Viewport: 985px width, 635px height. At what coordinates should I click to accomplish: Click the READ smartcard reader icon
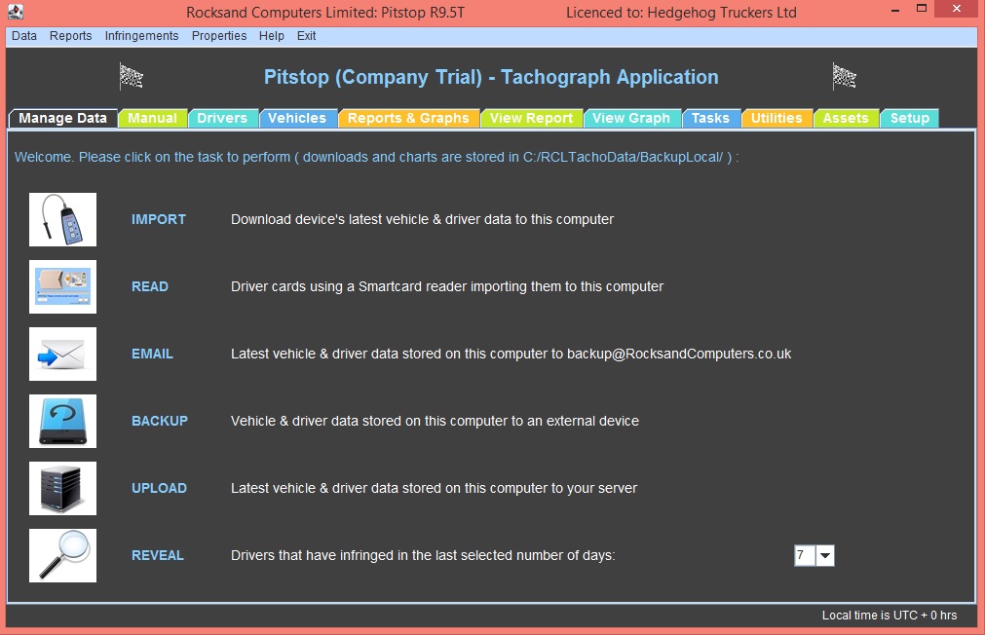[62, 286]
